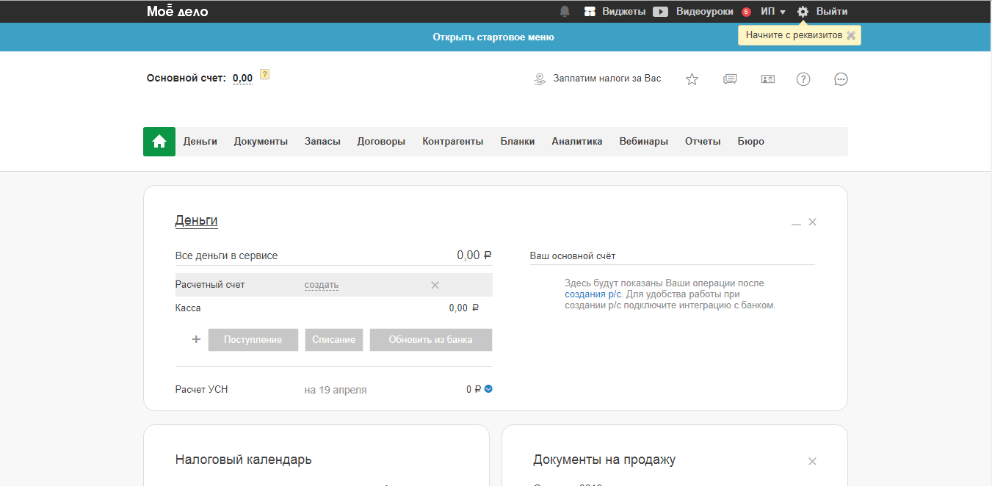Open the settings gear icon

click(803, 11)
